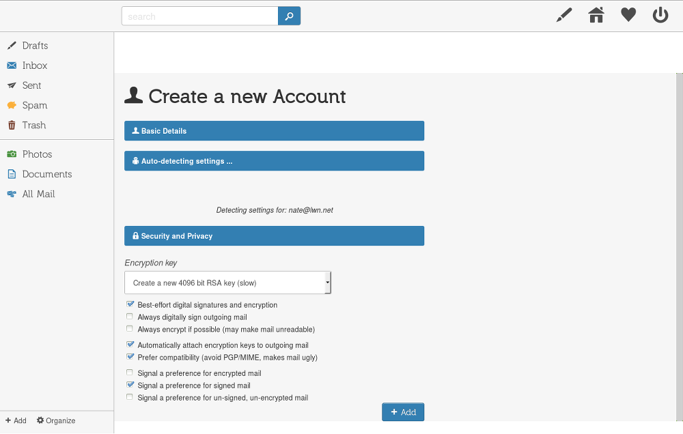
Task: Expand the Basic Details section
Action: pyautogui.click(x=274, y=131)
